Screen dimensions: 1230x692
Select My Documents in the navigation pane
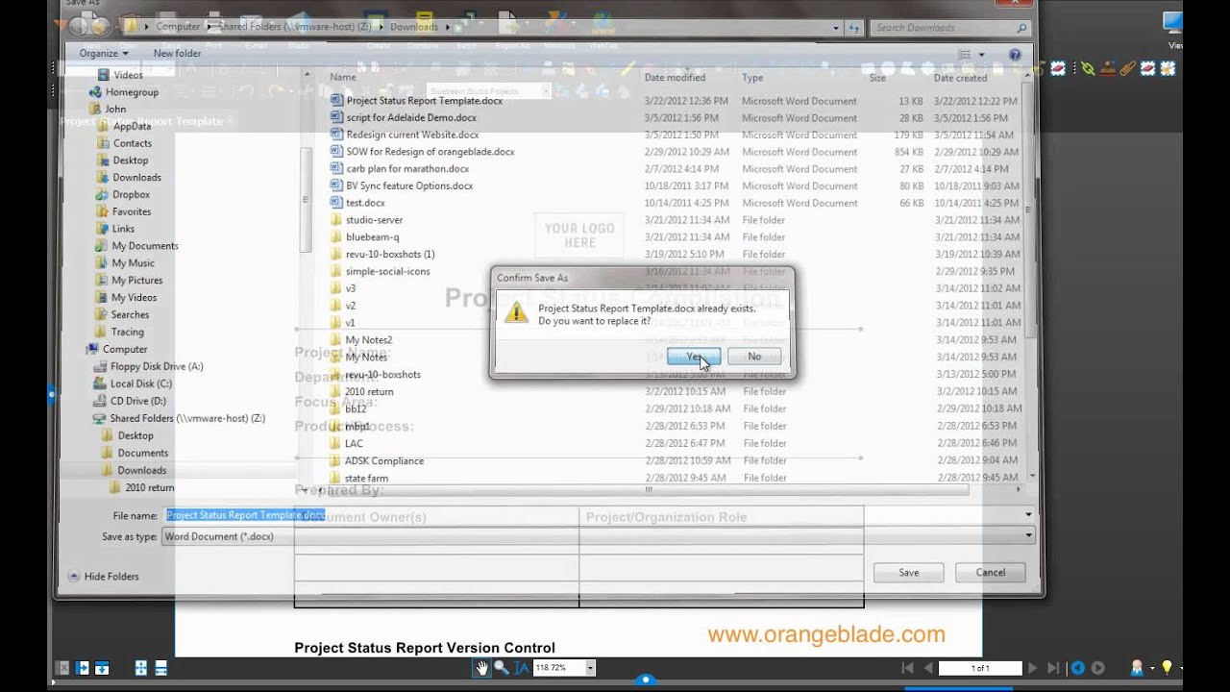145,246
